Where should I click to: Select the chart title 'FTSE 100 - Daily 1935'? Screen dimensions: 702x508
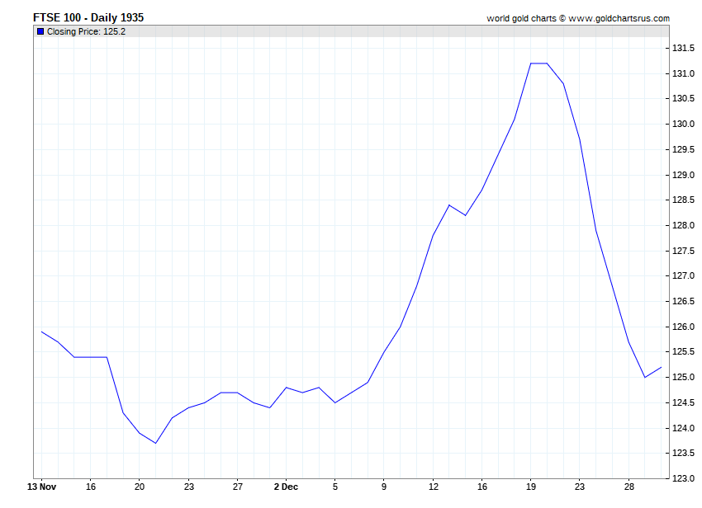[x=88, y=17]
